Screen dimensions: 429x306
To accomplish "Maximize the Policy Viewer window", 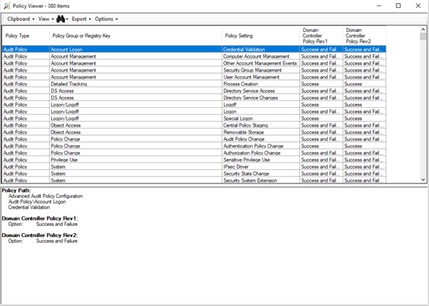I will point(399,5).
